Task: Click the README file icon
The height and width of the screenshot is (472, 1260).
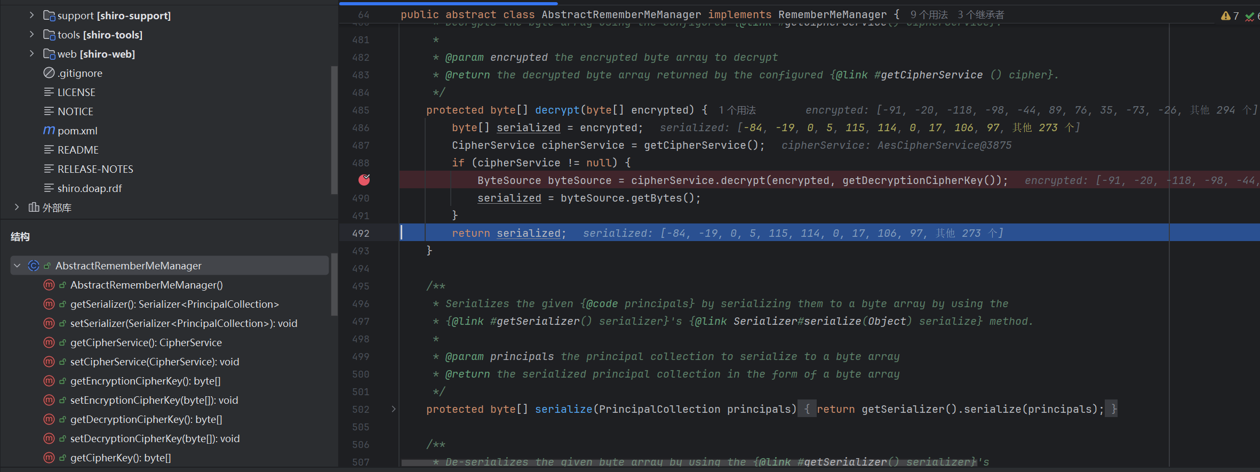Action: tap(49, 150)
